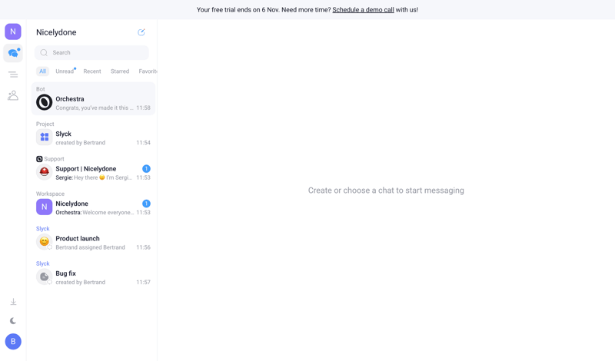The height and width of the screenshot is (361, 615).
Task: Open the task list icon in sidebar
Action: pos(13,75)
